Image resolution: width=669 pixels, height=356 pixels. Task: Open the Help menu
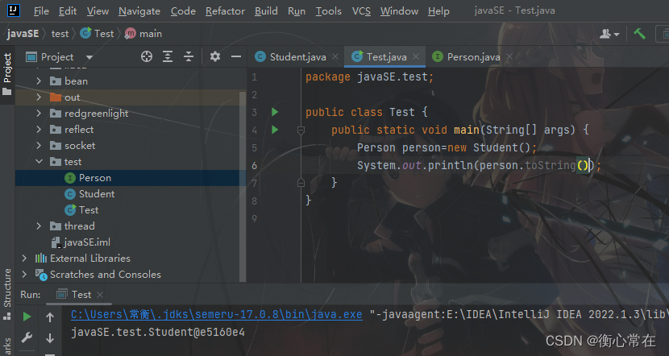click(x=438, y=11)
